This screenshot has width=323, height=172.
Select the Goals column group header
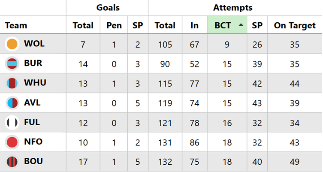pos(108,8)
